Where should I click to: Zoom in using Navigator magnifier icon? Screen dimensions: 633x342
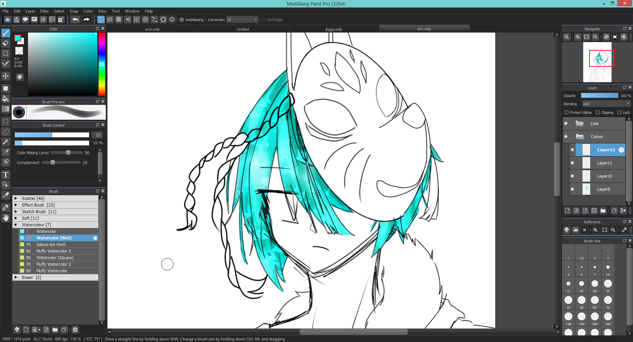click(578, 37)
